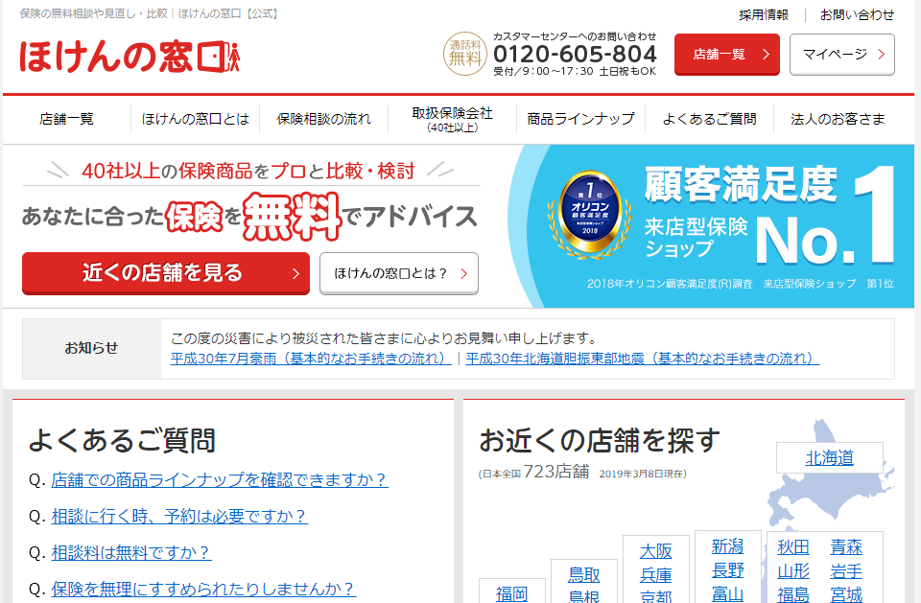Open FAQ 相談料は無料ですか？
The width and height of the screenshot is (921, 603).
[x=131, y=552]
